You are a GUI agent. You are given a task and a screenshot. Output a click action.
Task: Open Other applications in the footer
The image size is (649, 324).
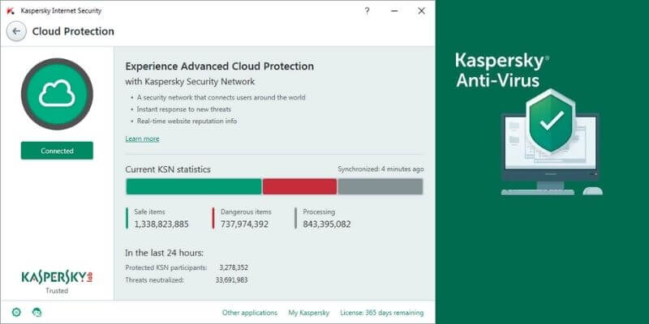point(250,313)
